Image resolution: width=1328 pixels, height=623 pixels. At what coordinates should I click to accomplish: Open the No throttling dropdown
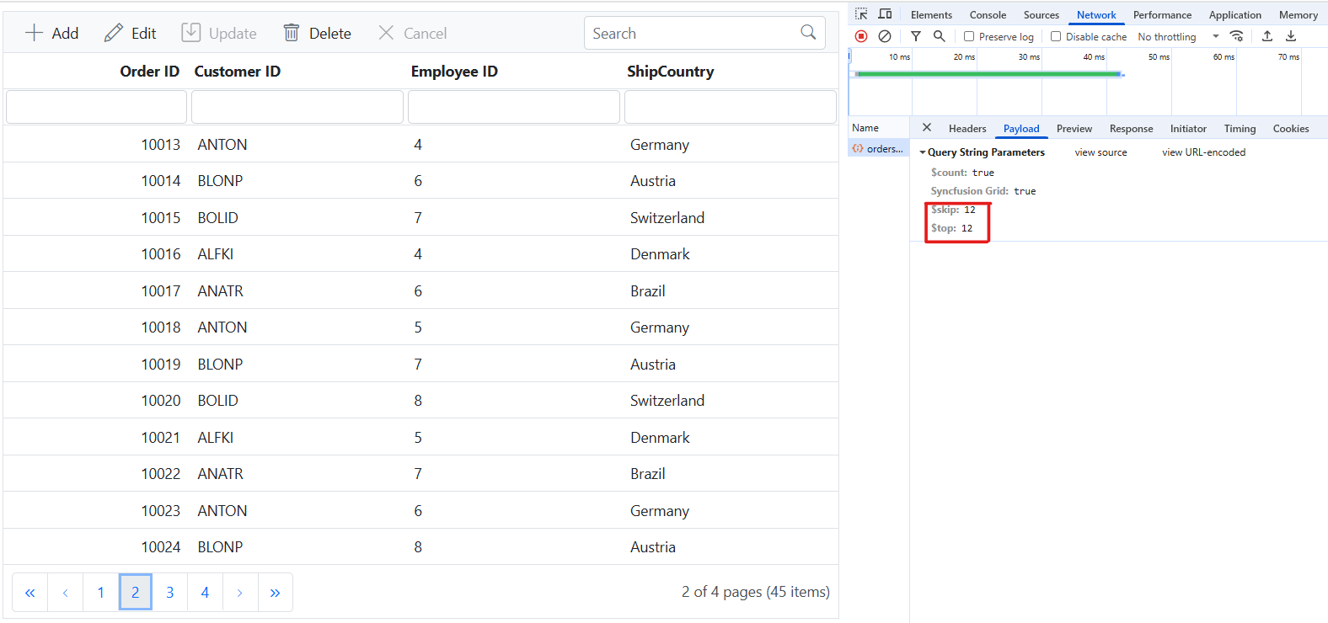tap(1178, 37)
